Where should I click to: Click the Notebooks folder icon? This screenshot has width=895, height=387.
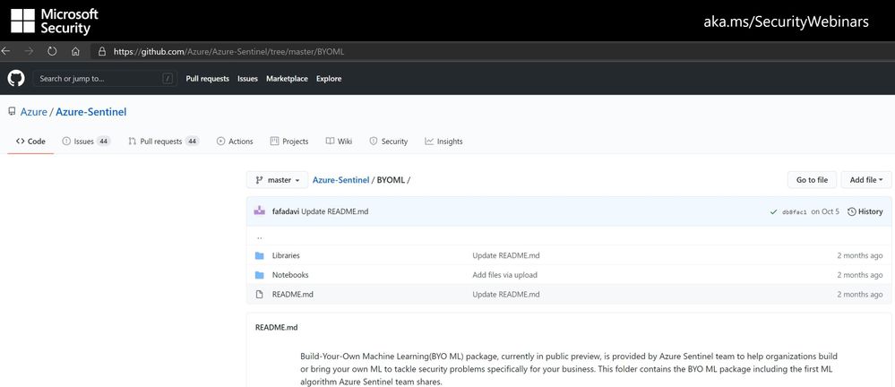(x=260, y=275)
